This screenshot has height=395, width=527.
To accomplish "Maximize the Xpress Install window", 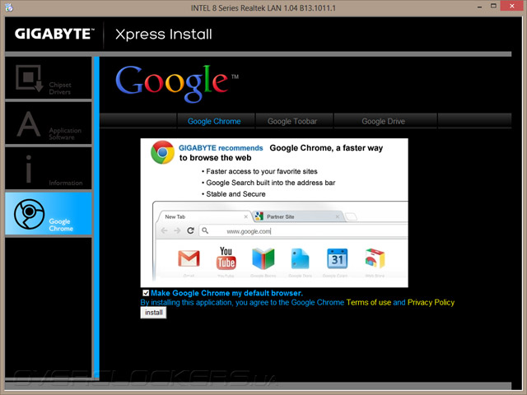I will pos(493,6).
